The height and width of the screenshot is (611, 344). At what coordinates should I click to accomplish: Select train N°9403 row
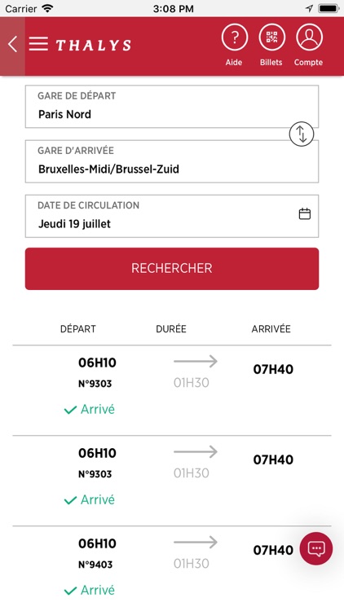tap(172, 569)
